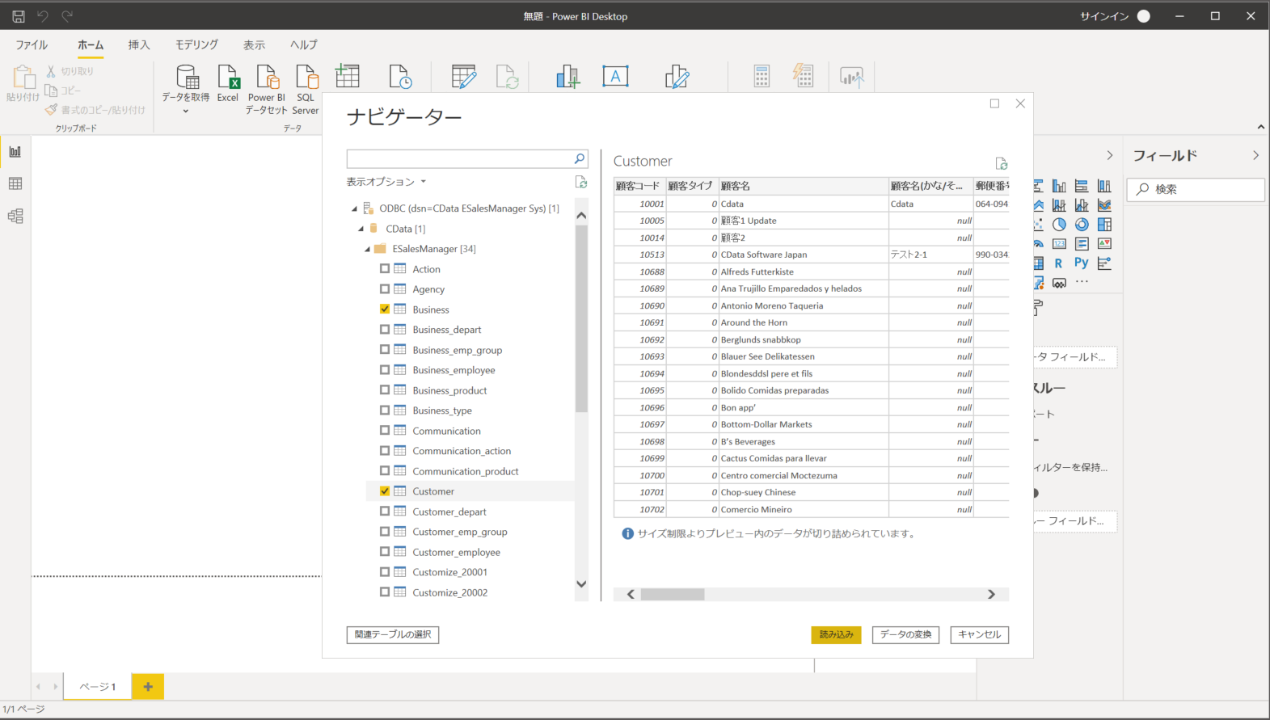Open the Report view in left sidebar
1270x720 pixels.
click(15, 152)
